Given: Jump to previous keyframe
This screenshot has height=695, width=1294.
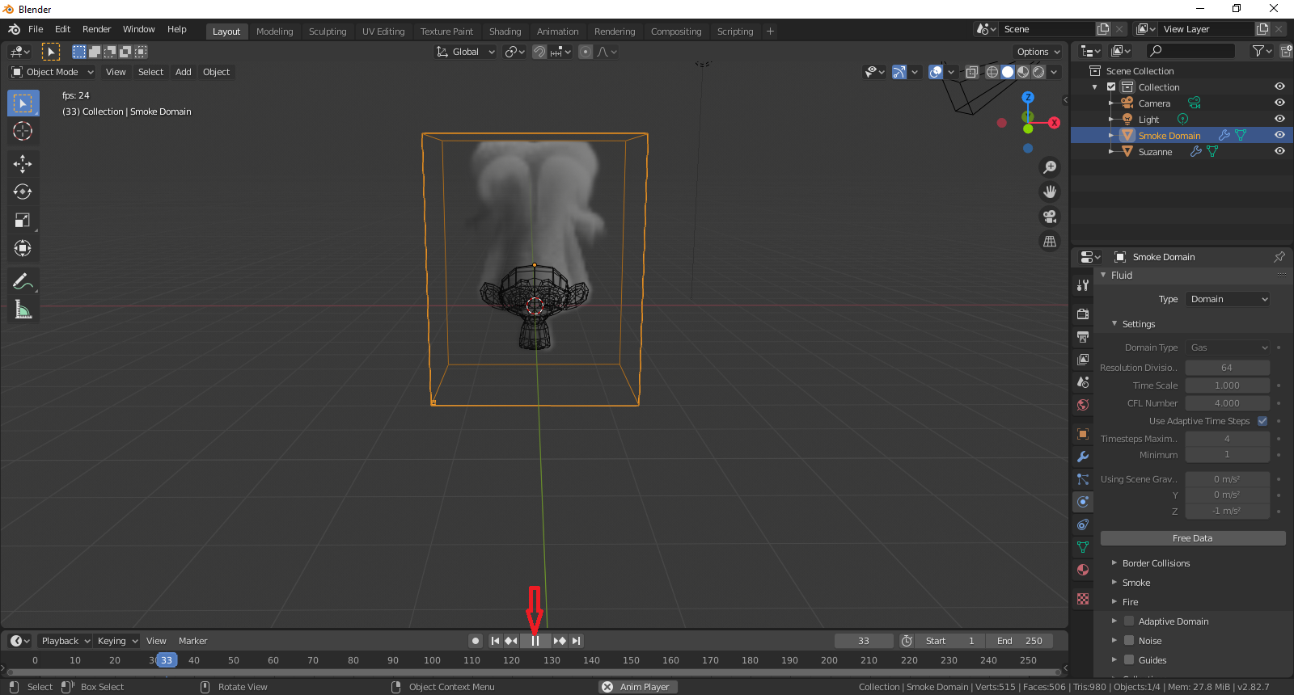Looking at the screenshot, I should point(511,641).
